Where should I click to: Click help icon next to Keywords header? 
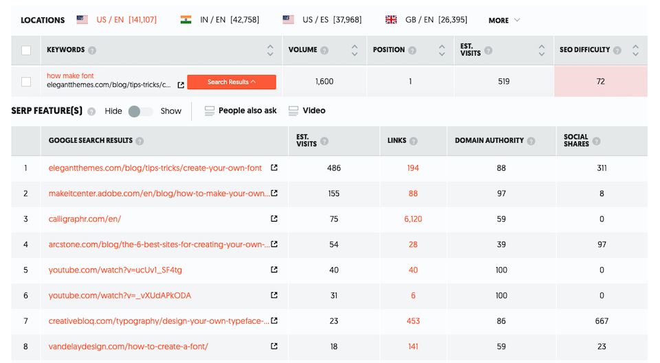pos(92,50)
